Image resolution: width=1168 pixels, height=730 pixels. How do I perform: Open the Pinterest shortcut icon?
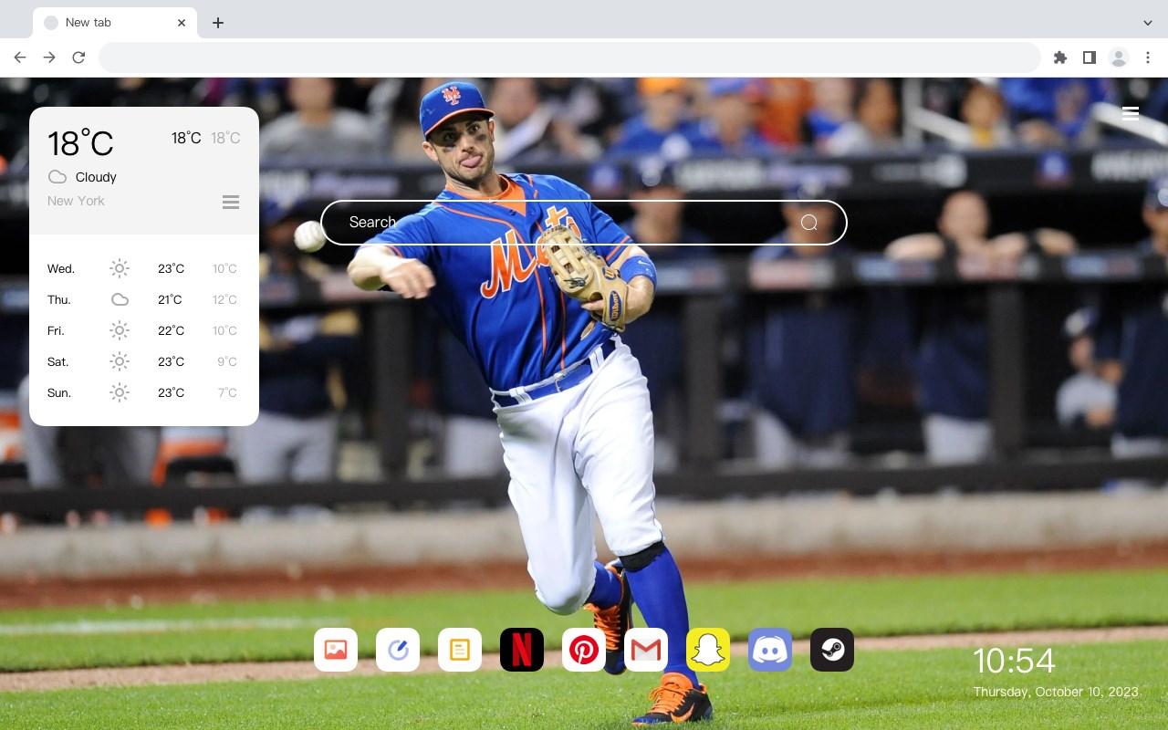point(584,650)
